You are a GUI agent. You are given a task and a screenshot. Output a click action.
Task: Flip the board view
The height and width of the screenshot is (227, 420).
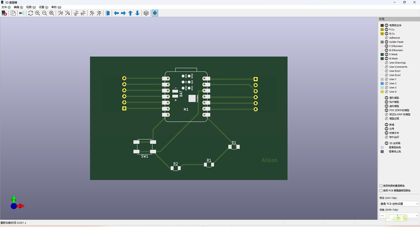tap(107, 13)
